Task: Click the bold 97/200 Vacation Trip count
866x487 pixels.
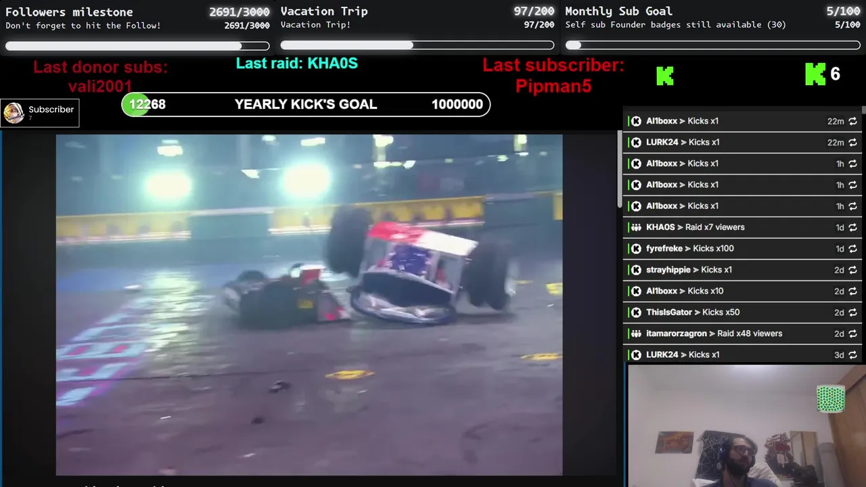Action: point(534,11)
